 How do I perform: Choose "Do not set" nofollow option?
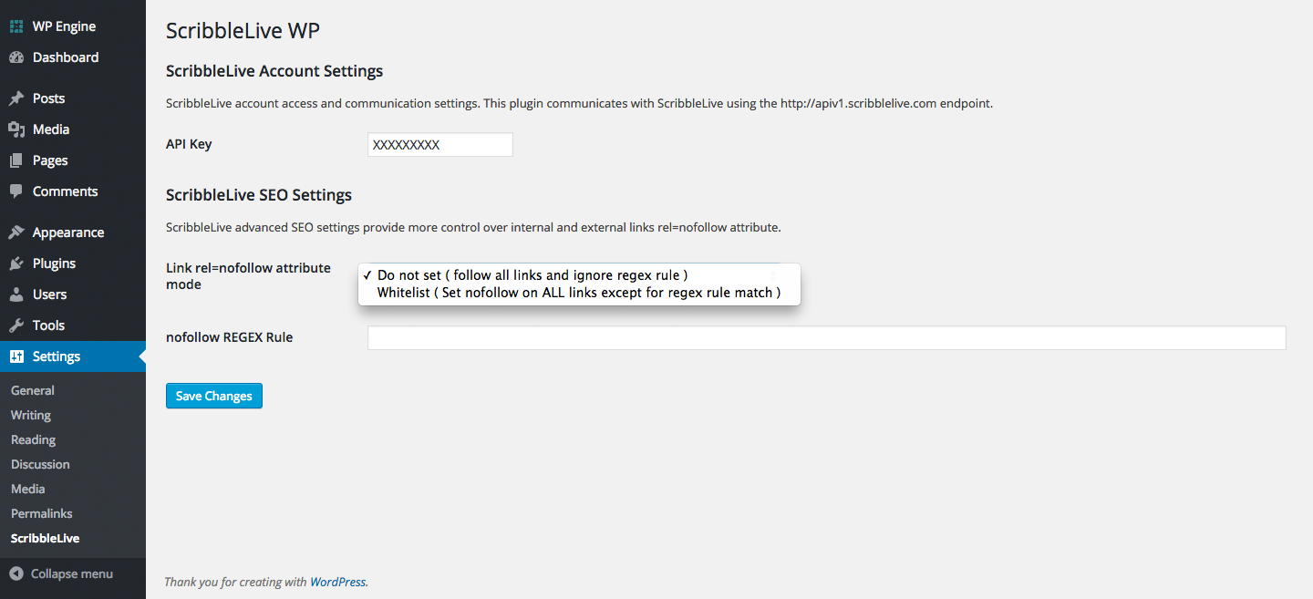click(532, 275)
